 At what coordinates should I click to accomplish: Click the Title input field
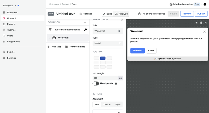108,31
